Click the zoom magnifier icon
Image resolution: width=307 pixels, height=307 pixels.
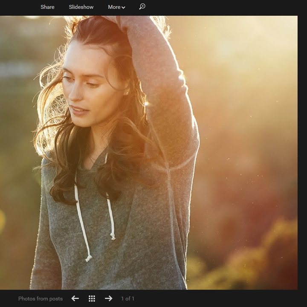pos(142,7)
